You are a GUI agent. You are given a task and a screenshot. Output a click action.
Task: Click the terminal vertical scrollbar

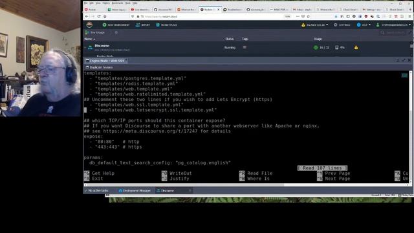click(x=411, y=127)
